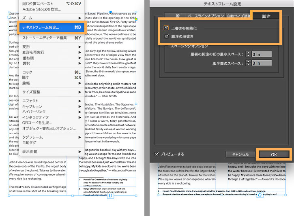Click out-port icon on right document frame
This screenshot has height=216, width=294.
point(260,195)
